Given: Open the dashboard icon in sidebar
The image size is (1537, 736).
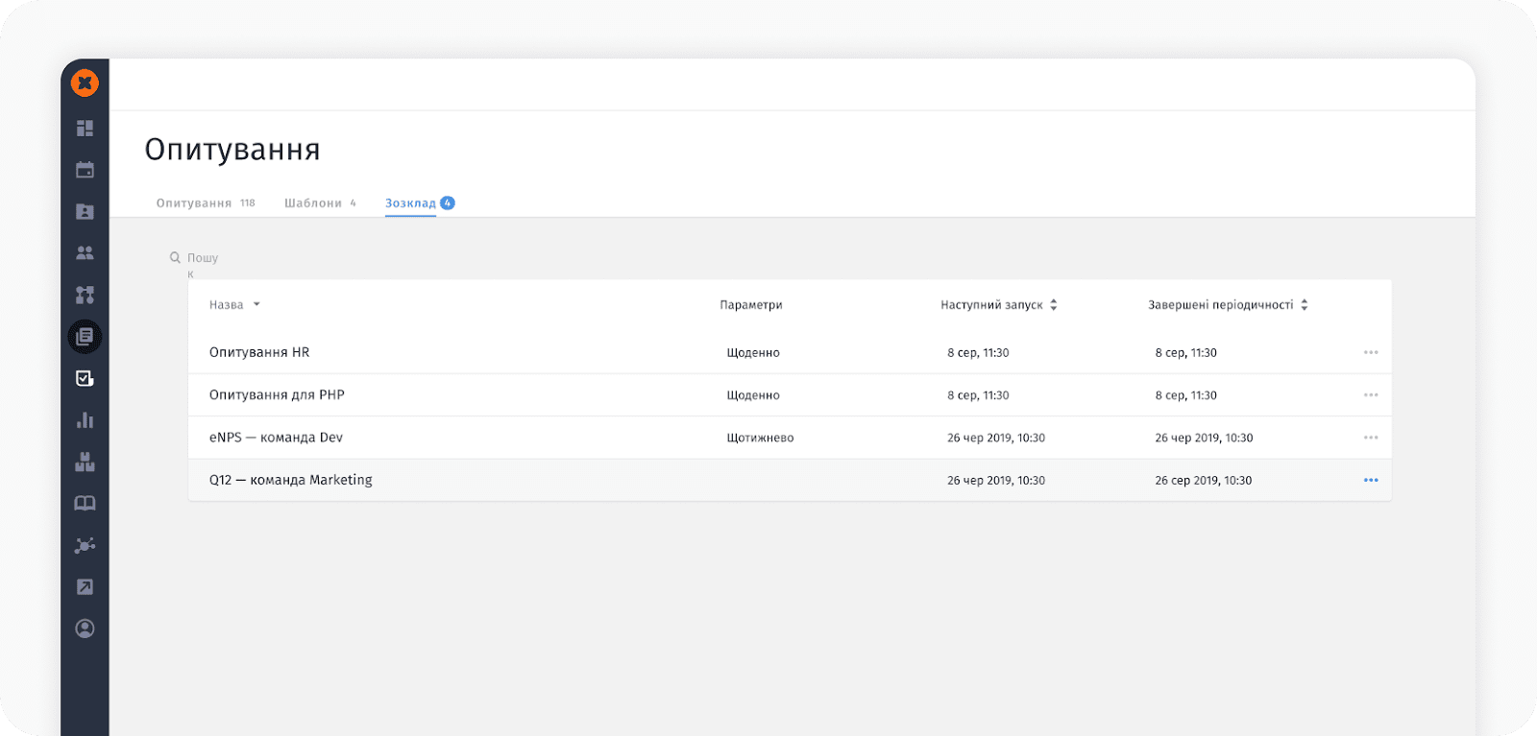Looking at the screenshot, I should pos(85,128).
